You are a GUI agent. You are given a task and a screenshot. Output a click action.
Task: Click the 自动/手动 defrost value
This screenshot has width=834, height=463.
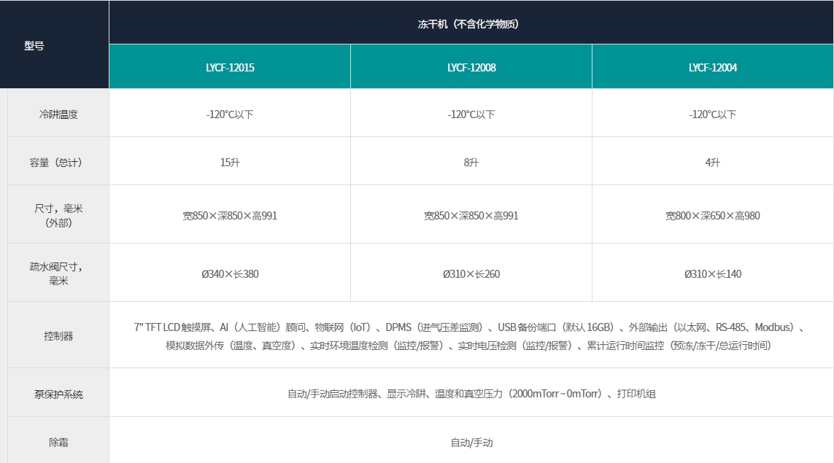[x=471, y=443]
